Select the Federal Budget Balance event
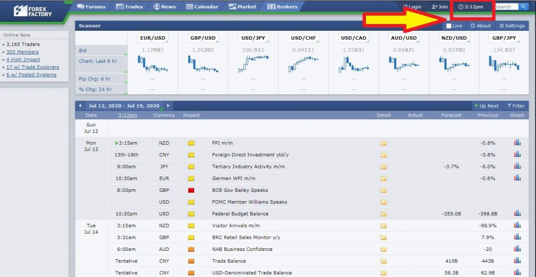Screen dimensions: 536x277 coord(240,214)
